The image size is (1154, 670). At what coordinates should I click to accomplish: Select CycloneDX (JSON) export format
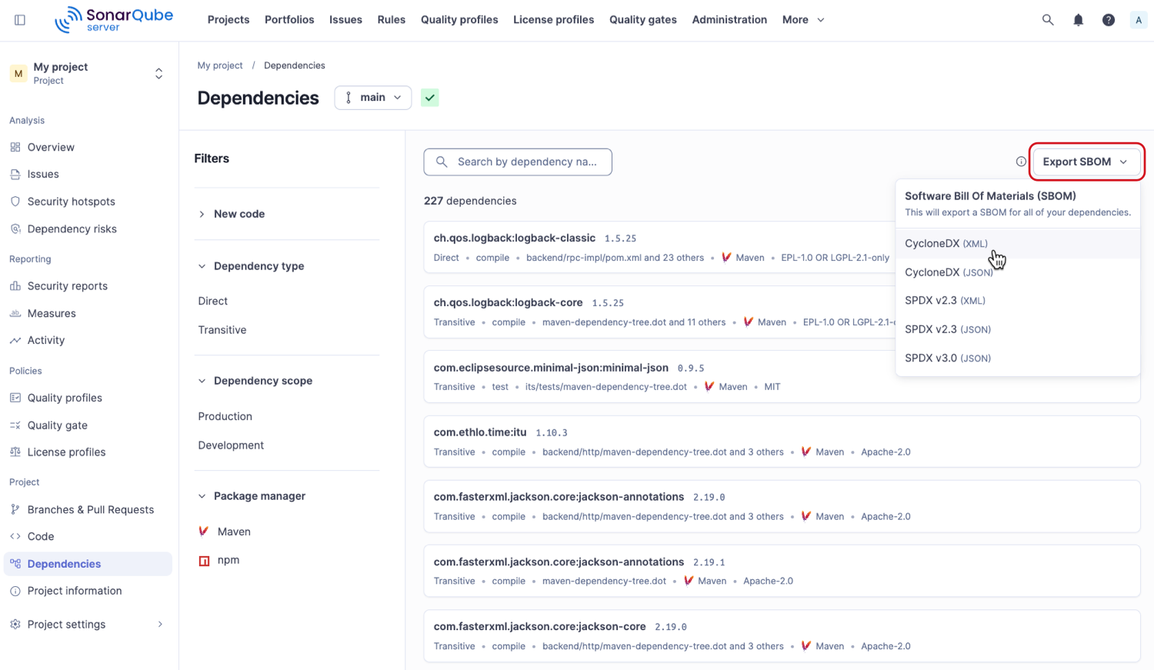click(1018, 272)
